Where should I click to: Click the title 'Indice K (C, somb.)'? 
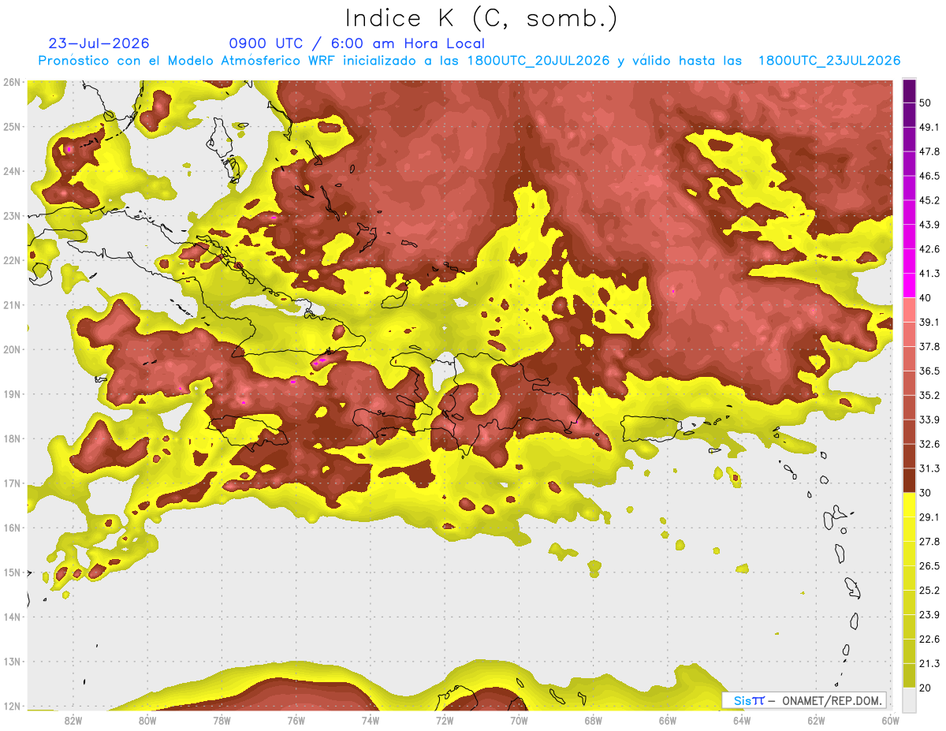click(481, 18)
